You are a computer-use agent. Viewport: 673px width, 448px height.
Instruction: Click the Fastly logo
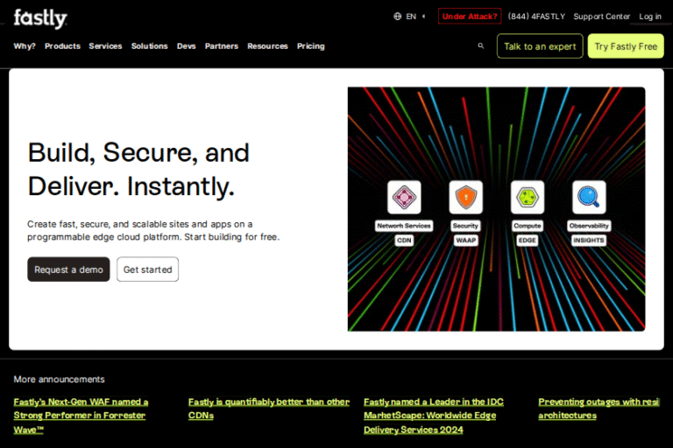40,18
